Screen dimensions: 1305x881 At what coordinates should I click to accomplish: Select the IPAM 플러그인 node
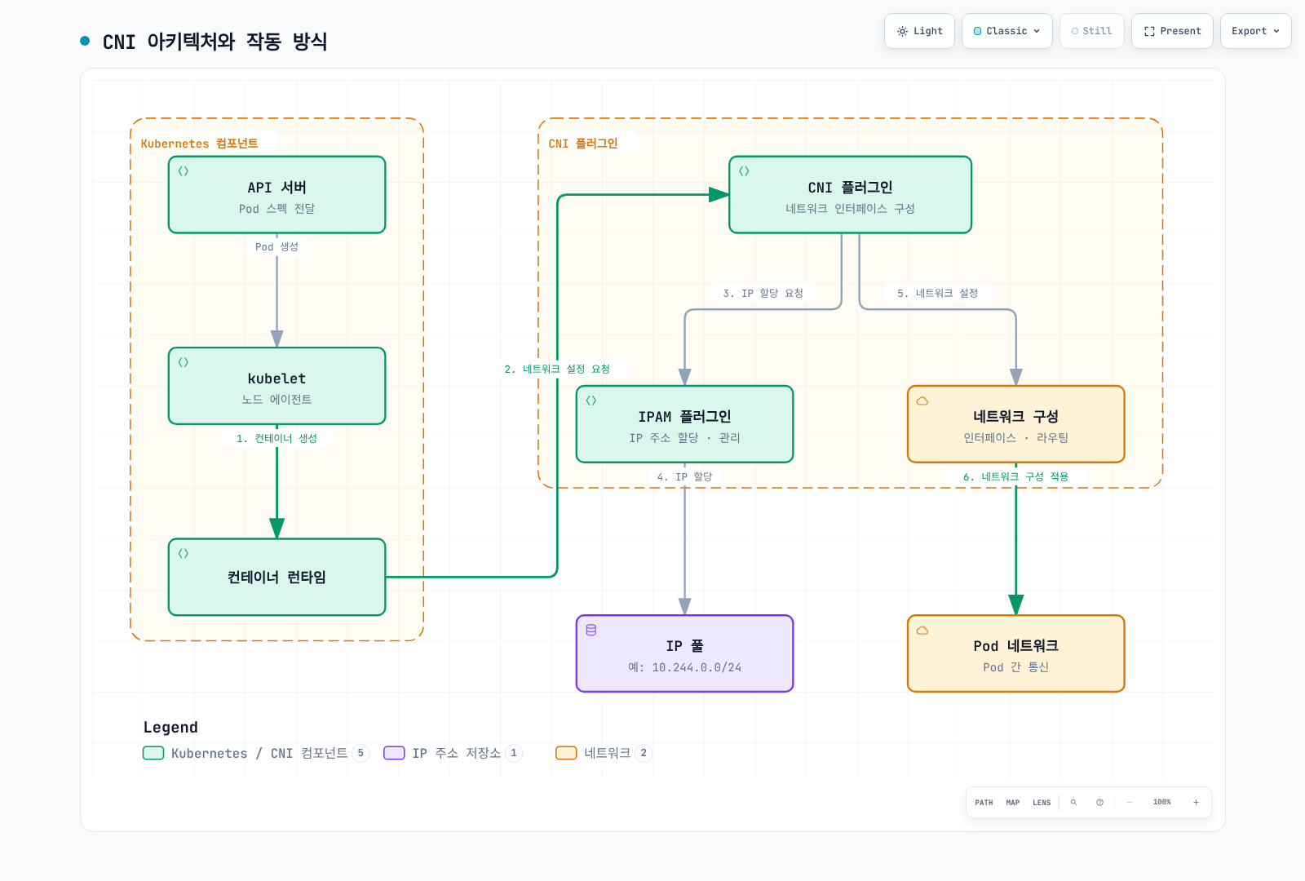[684, 424]
